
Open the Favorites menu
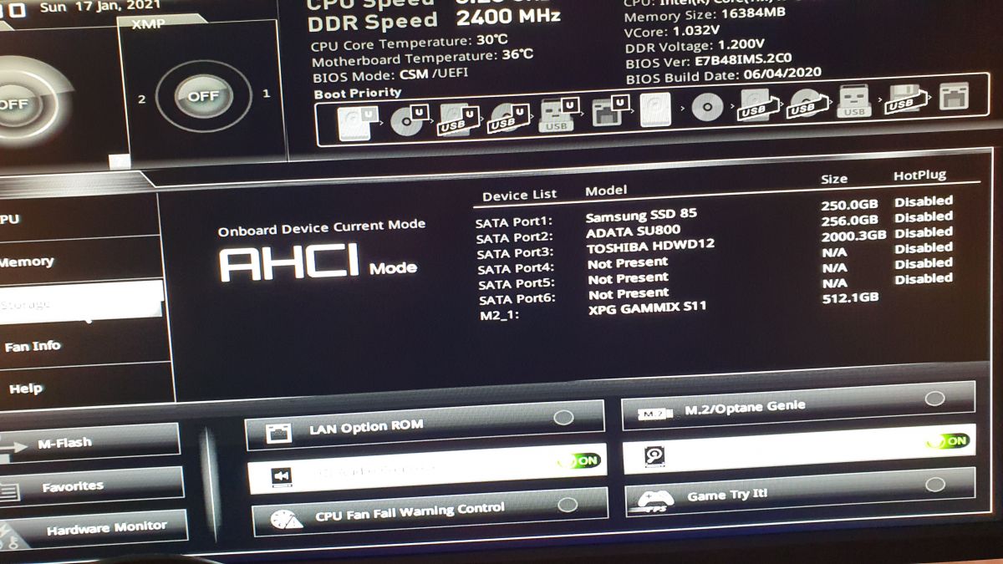tap(91, 486)
